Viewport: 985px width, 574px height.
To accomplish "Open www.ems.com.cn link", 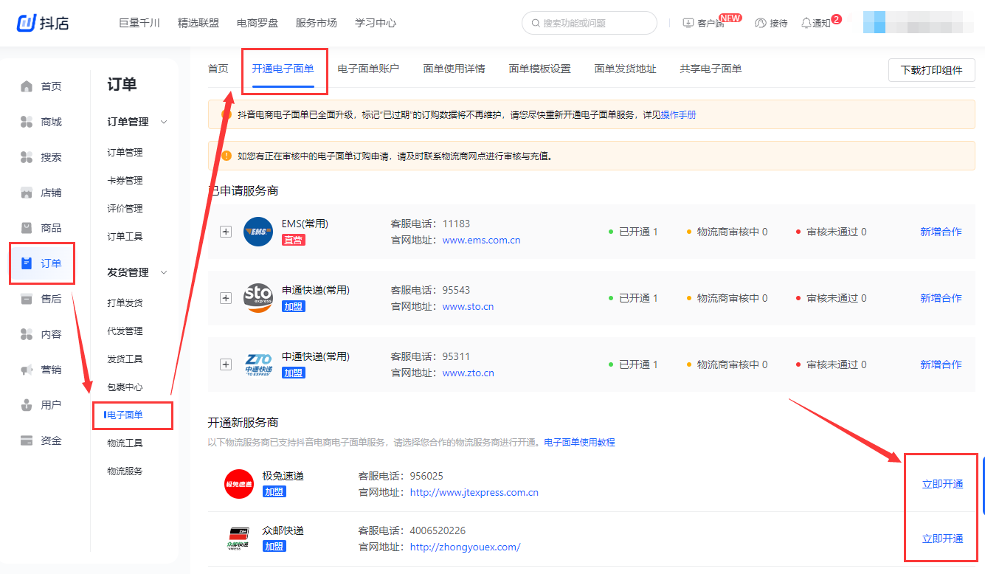I will [482, 240].
